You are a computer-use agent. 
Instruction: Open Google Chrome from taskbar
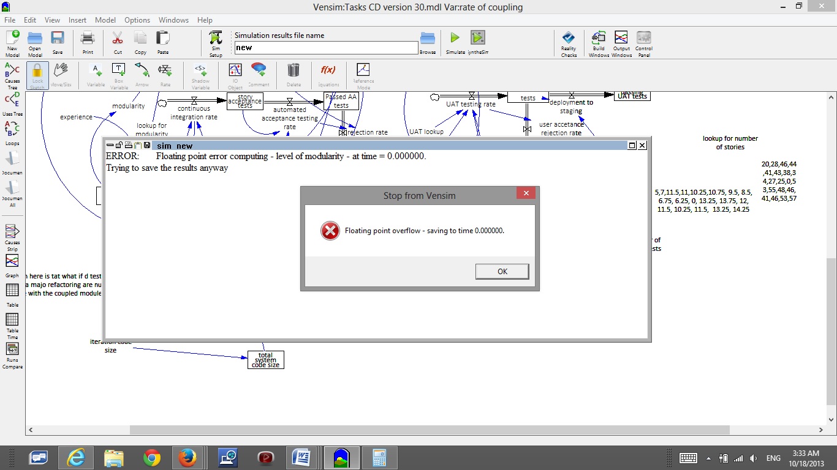152,458
